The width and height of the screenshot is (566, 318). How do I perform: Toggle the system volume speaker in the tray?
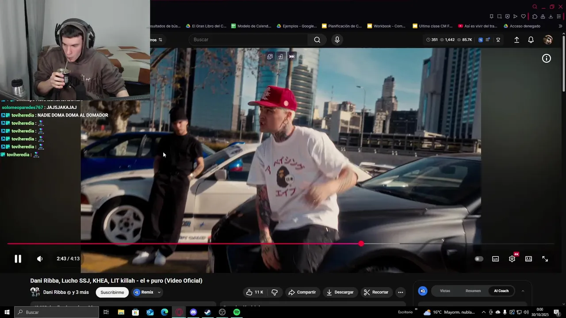526,312
